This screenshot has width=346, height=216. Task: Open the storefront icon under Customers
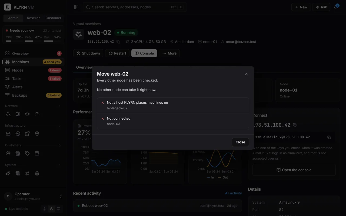pos(18,153)
